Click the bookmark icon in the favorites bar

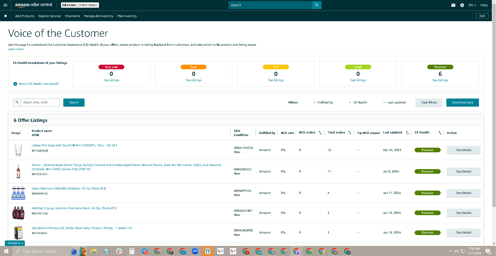[x=5, y=16]
